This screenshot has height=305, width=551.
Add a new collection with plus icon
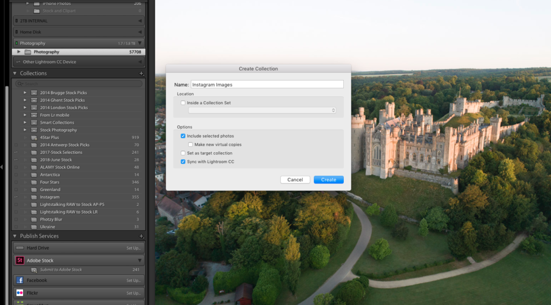click(x=142, y=74)
